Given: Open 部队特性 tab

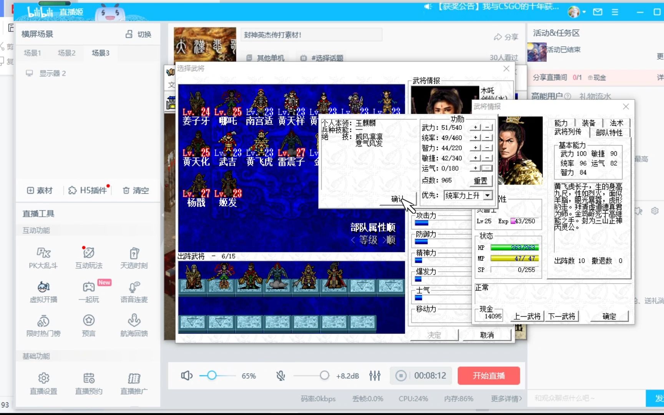Looking at the screenshot, I should pos(609,133).
